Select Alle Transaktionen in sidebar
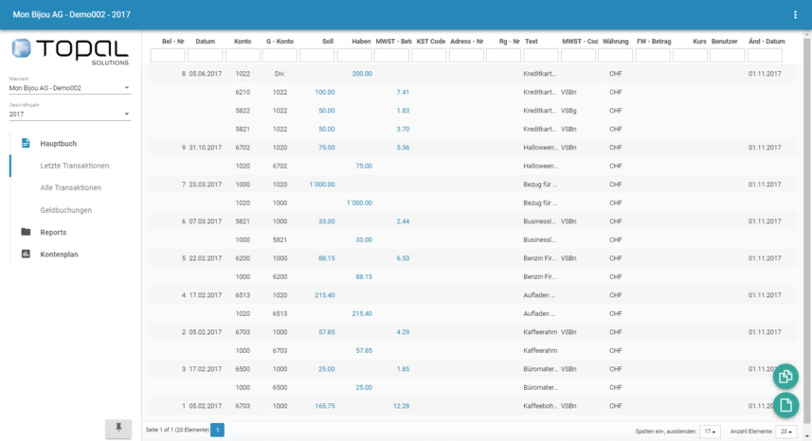Image resolution: width=812 pixels, height=441 pixels. (x=73, y=187)
